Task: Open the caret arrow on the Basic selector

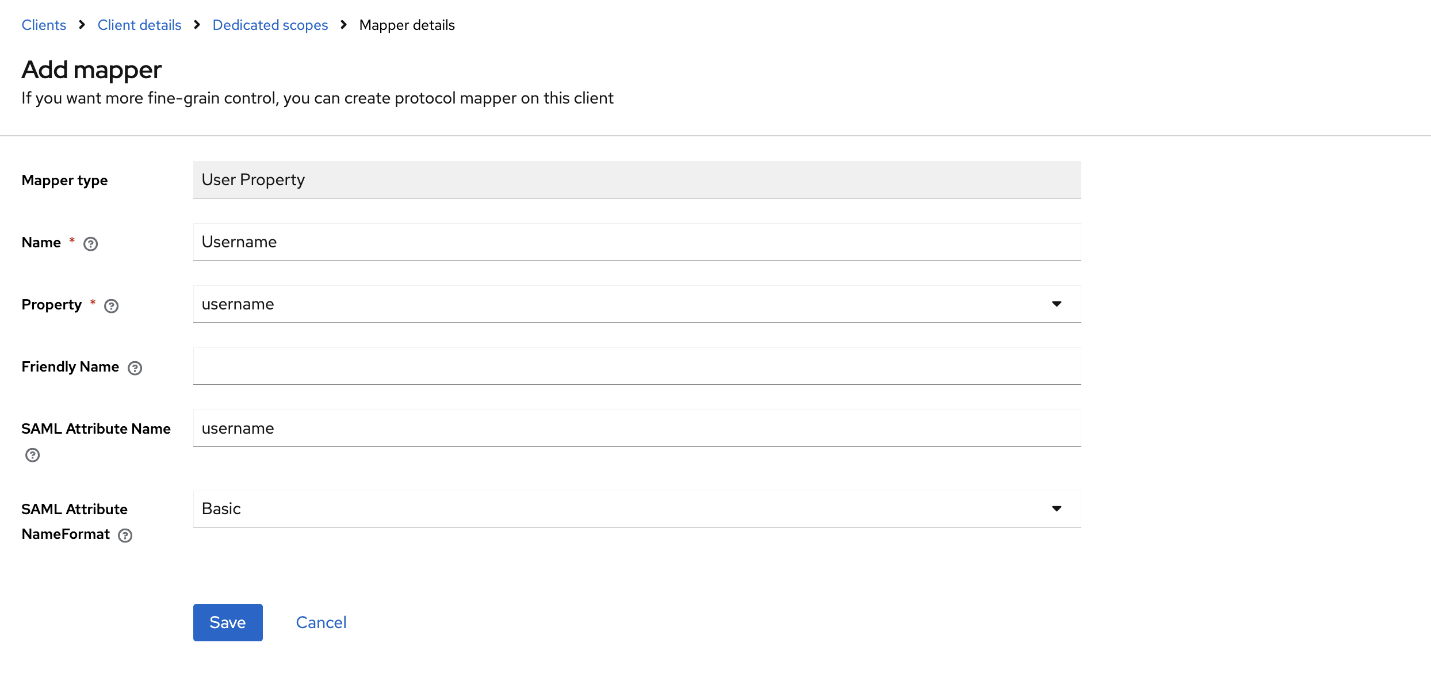Action: [x=1057, y=508]
